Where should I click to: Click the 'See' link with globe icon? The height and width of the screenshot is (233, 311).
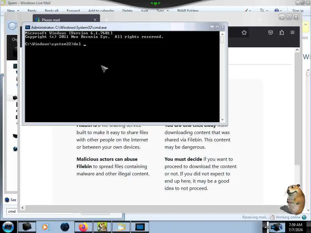[11, 200]
